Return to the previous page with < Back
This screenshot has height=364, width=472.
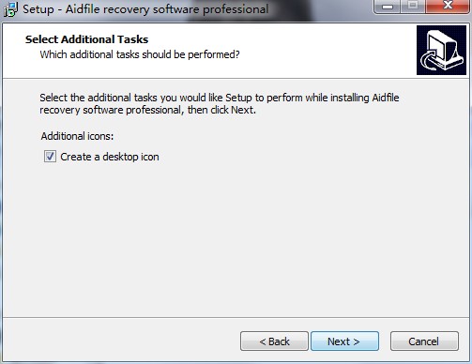click(274, 341)
